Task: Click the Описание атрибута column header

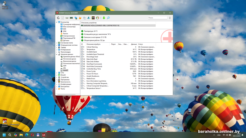Action: pos(94,44)
